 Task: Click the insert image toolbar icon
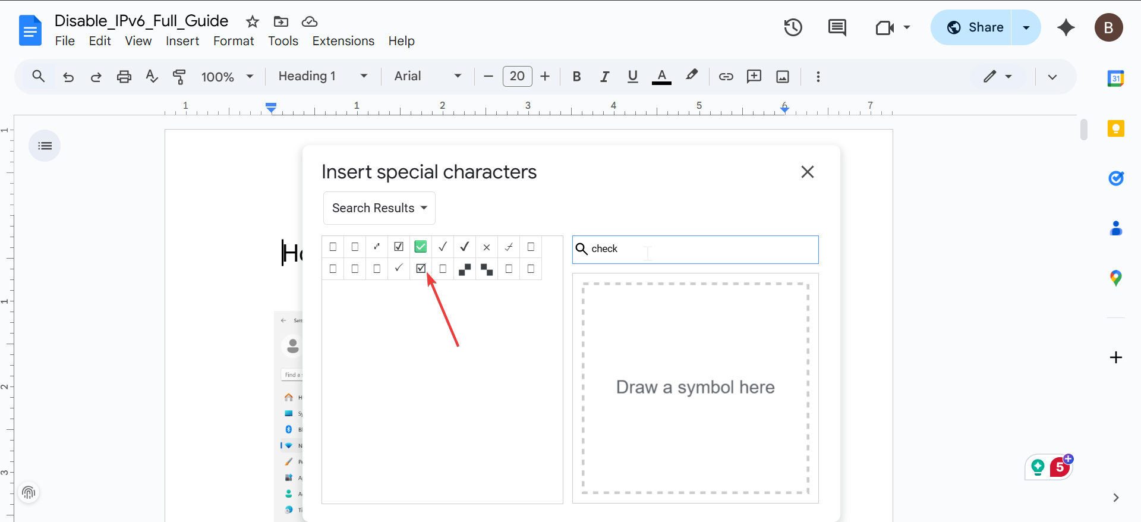coord(783,77)
